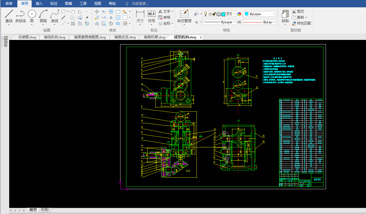
Task: Select the 圆 (Circle) drawing tool
Action: coord(32,14)
